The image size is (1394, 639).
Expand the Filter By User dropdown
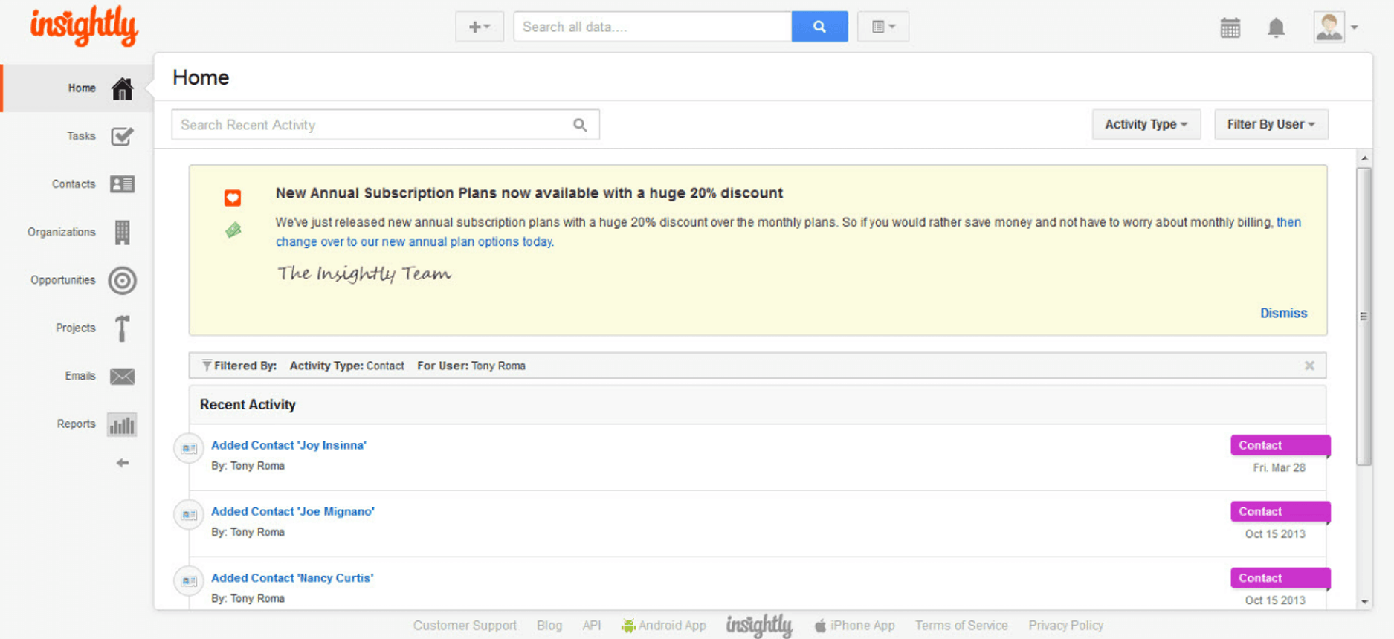coord(1271,124)
